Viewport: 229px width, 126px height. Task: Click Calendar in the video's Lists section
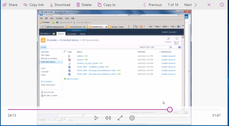(45, 72)
